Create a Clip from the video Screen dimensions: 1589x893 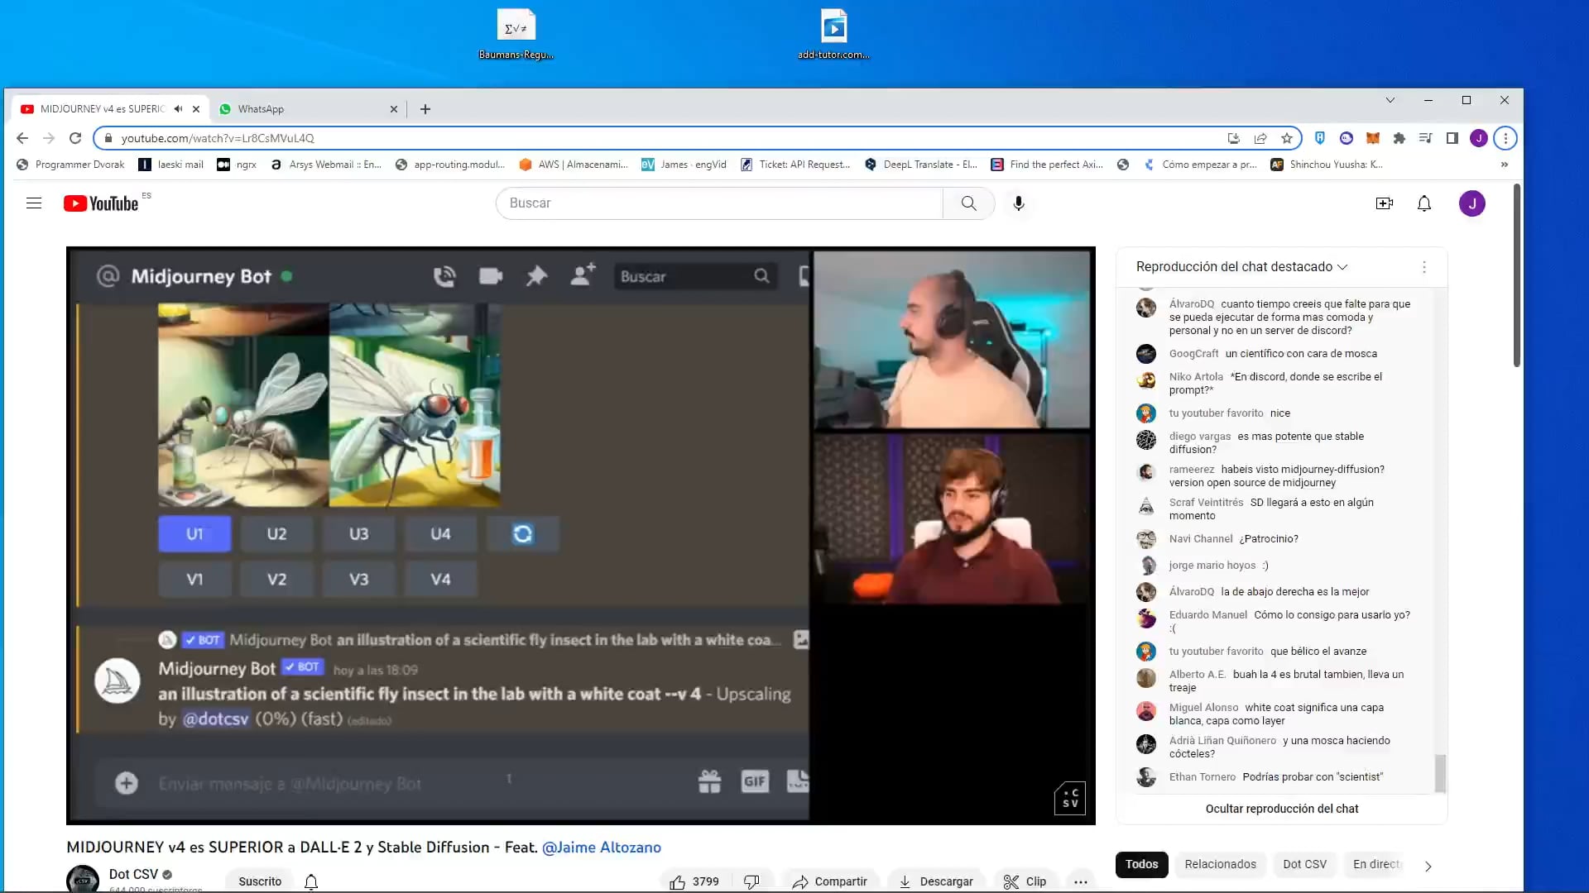[1025, 881]
